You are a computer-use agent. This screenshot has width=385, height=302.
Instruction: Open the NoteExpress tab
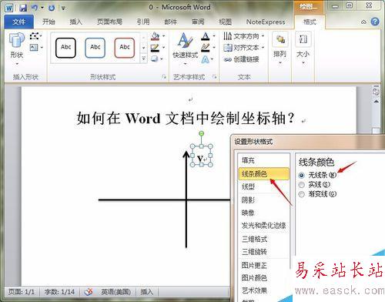coord(266,22)
